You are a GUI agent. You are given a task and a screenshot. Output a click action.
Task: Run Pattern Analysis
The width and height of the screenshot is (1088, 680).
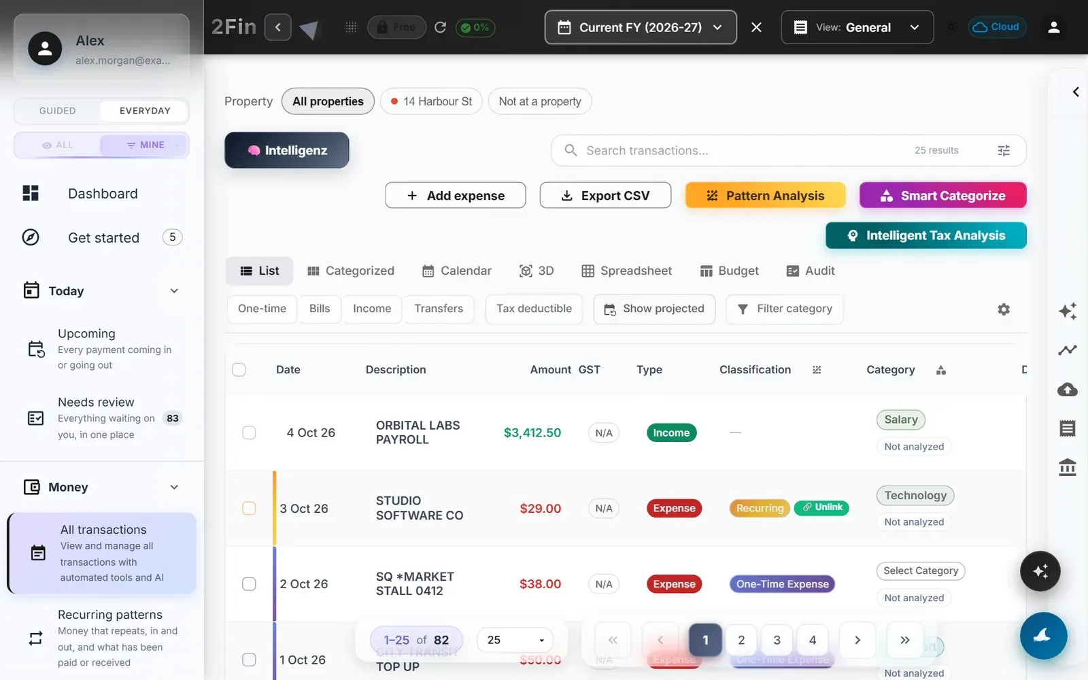tap(766, 196)
